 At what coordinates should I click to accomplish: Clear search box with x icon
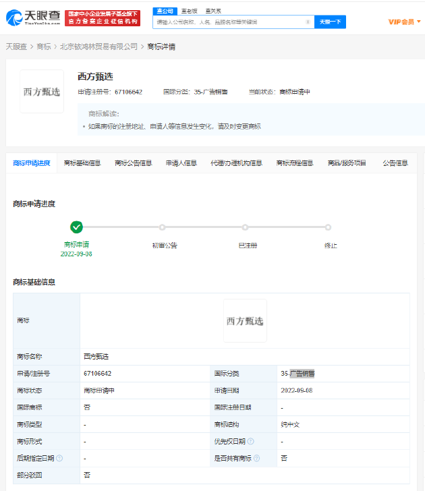pos(308,22)
